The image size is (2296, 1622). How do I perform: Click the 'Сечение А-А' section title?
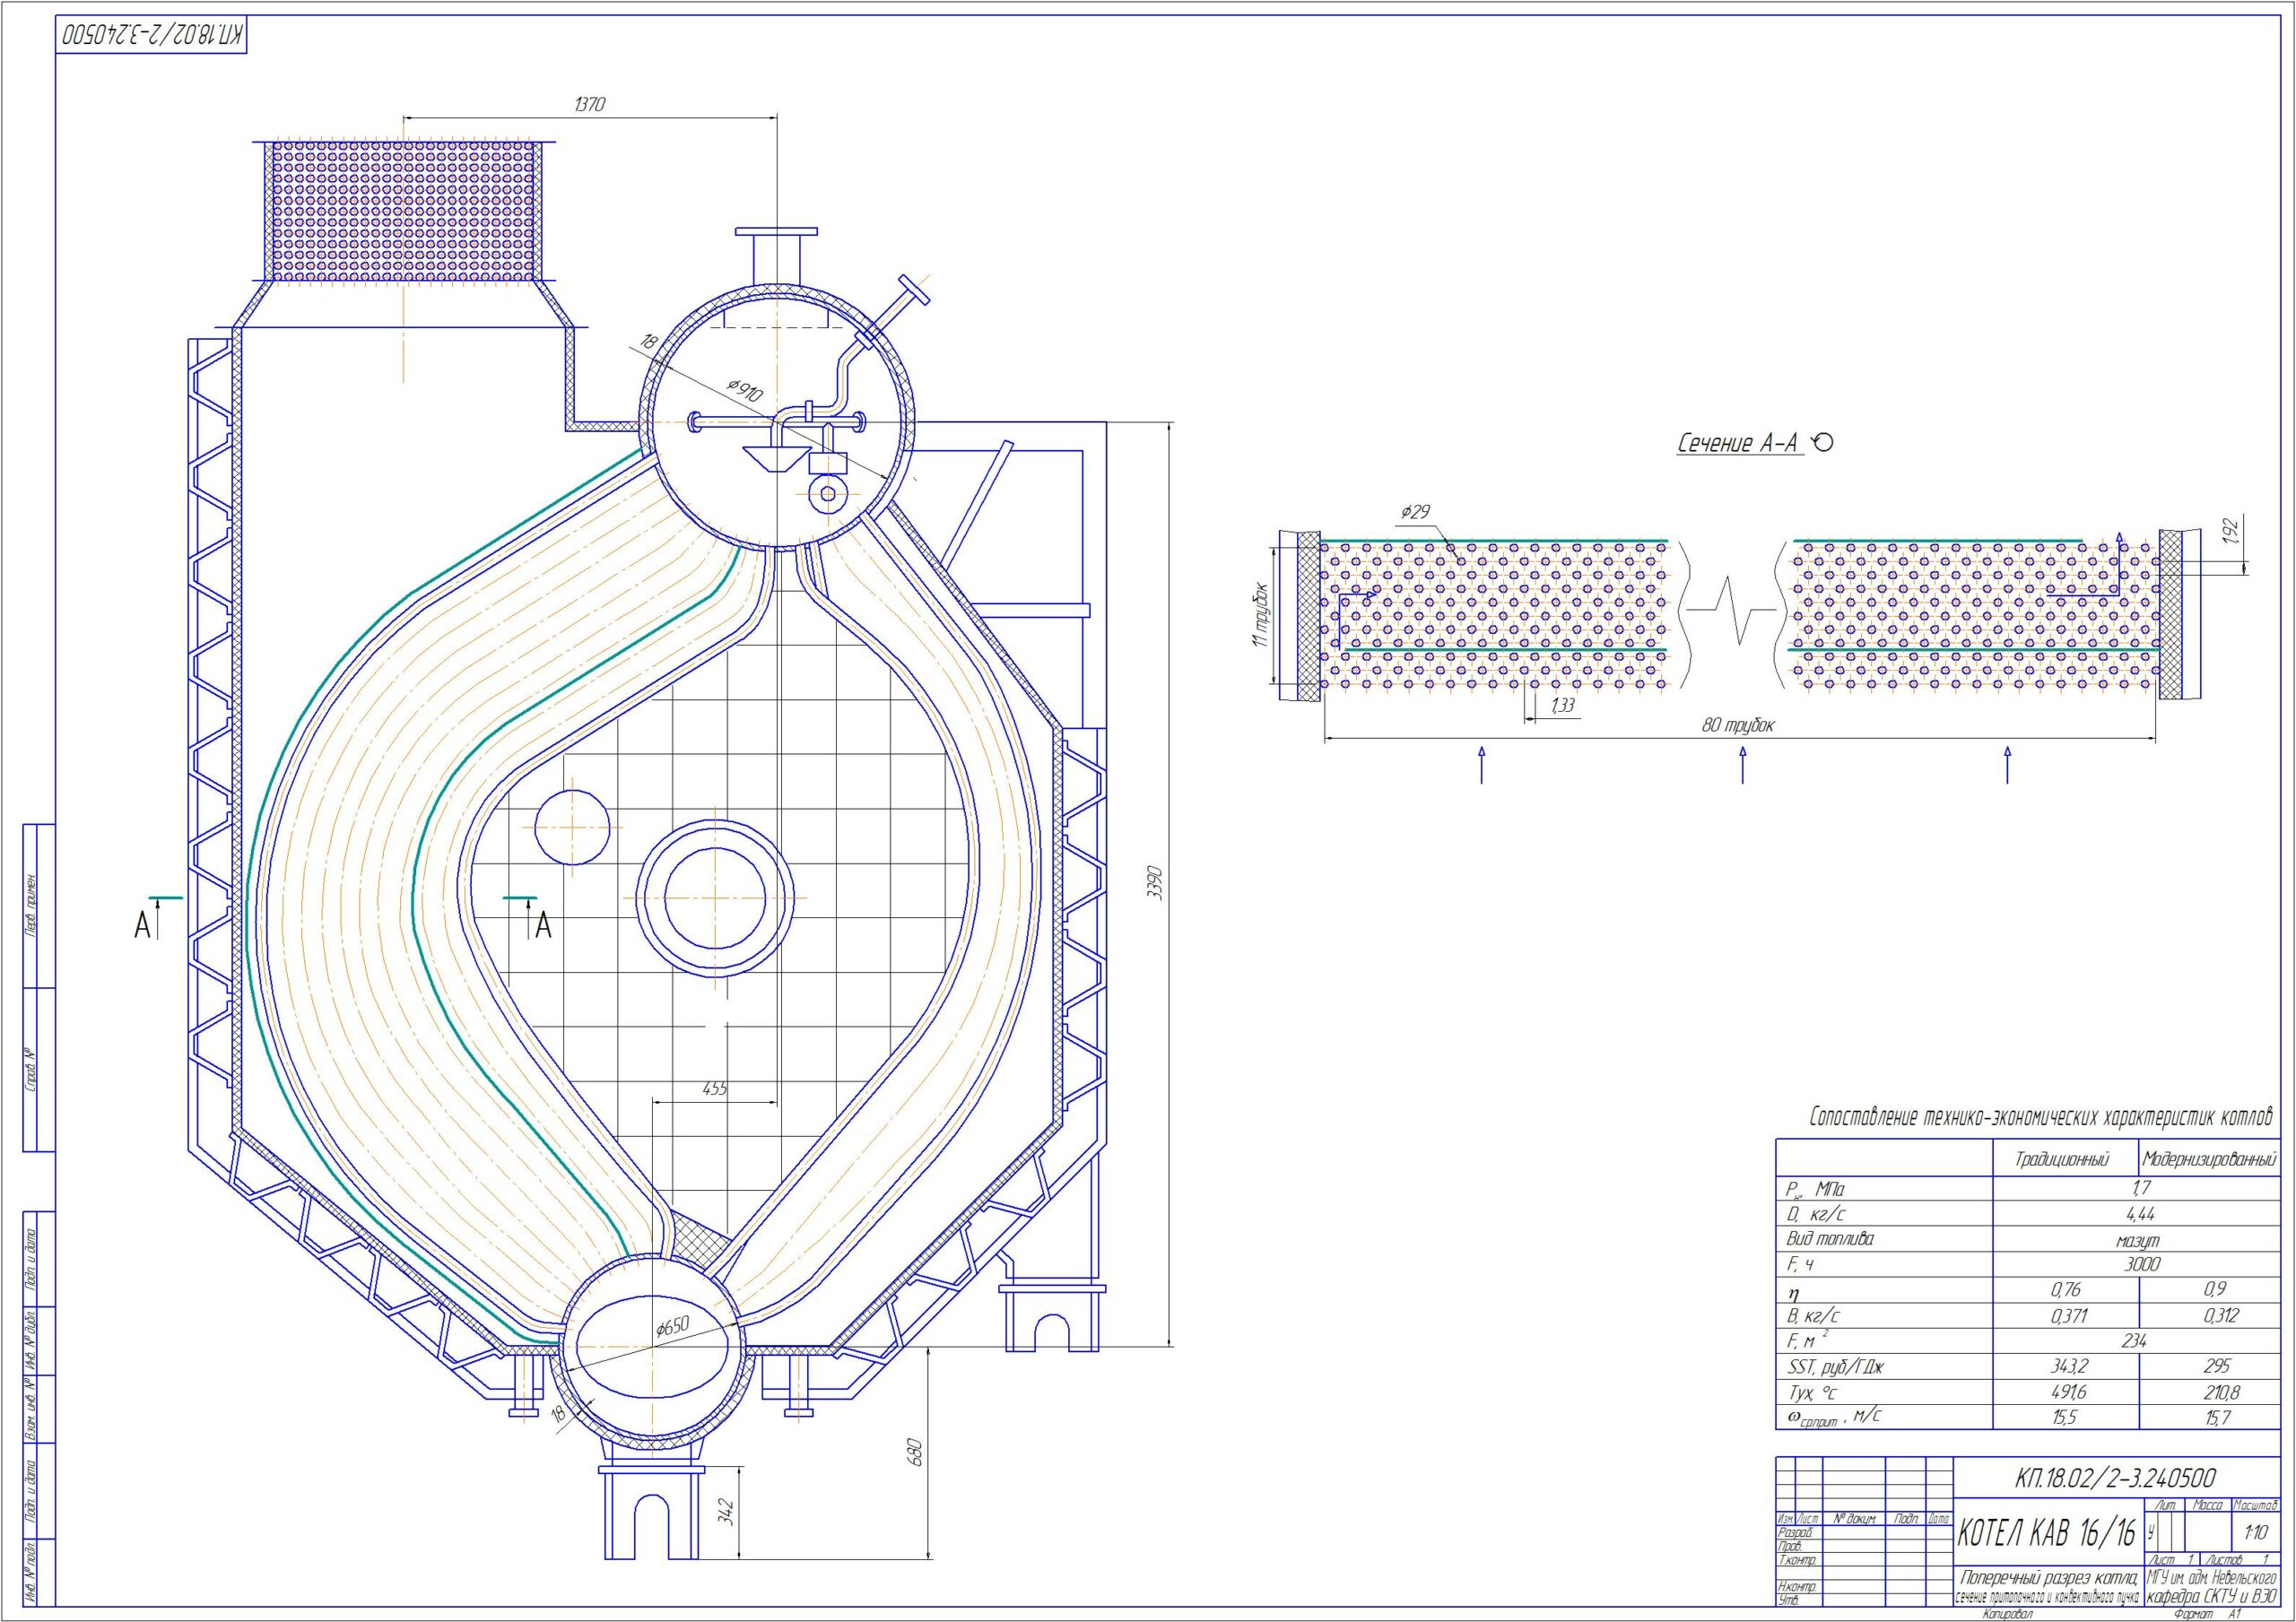click(x=1737, y=444)
